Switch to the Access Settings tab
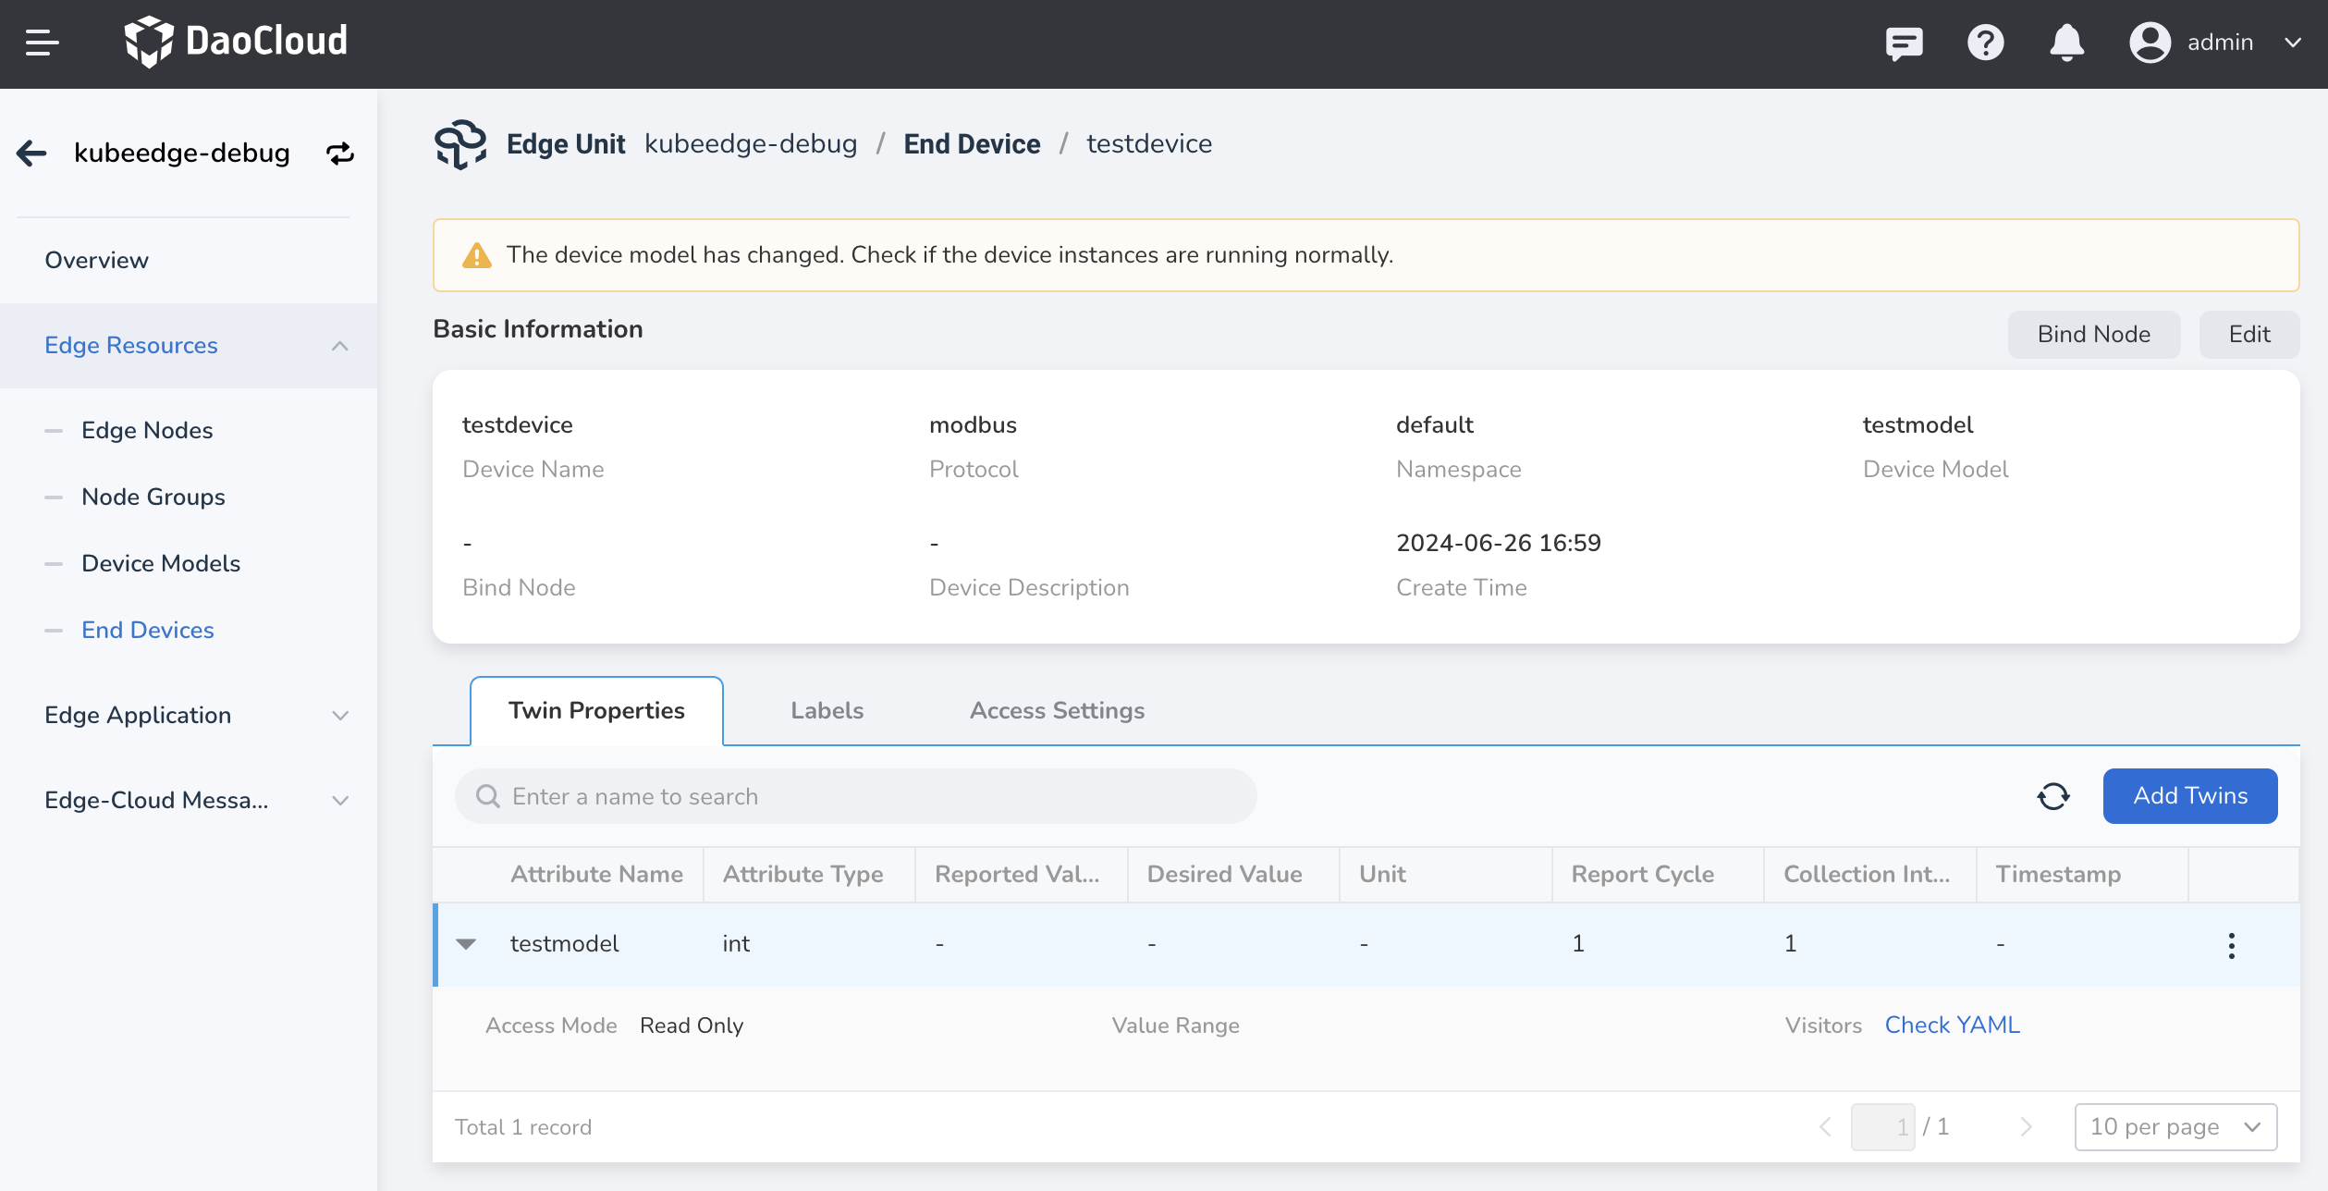The width and height of the screenshot is (2328, 1191). (1057, 710)
